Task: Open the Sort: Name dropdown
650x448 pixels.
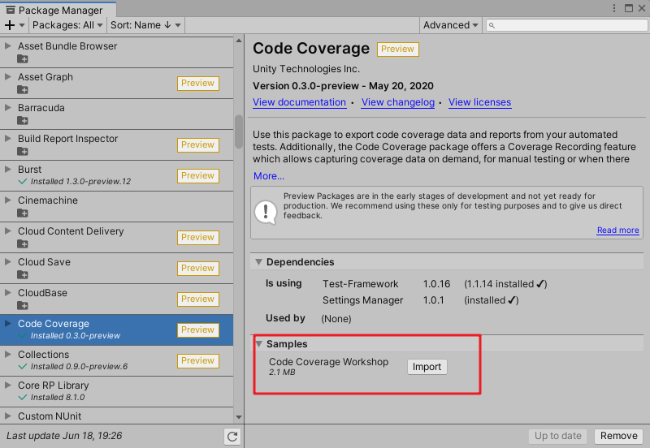Action: [145, 25]
